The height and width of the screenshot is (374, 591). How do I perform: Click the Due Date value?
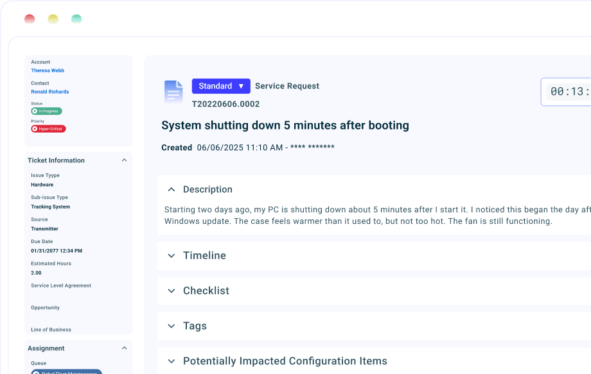coord(57,251)
